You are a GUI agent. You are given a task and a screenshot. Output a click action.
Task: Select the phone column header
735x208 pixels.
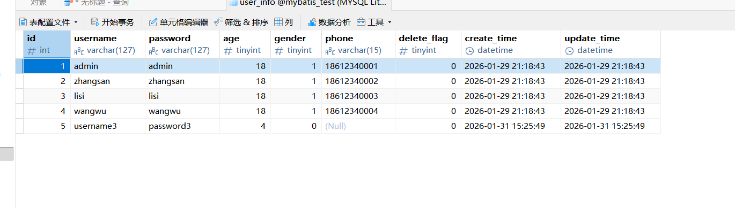[x=358, y=44]
